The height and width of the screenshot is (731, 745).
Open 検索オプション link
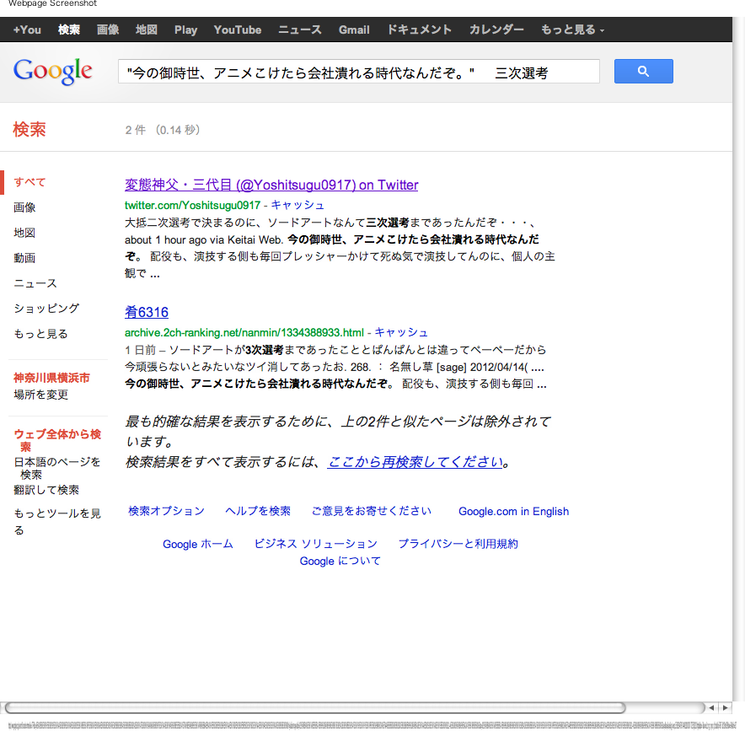[166, 512]
